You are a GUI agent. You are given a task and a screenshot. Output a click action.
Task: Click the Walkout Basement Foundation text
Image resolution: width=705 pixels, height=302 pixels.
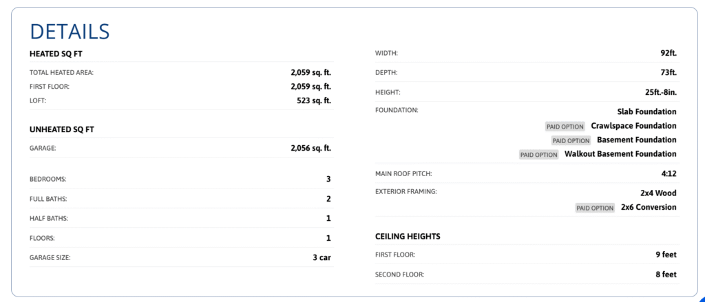point(620,154)
